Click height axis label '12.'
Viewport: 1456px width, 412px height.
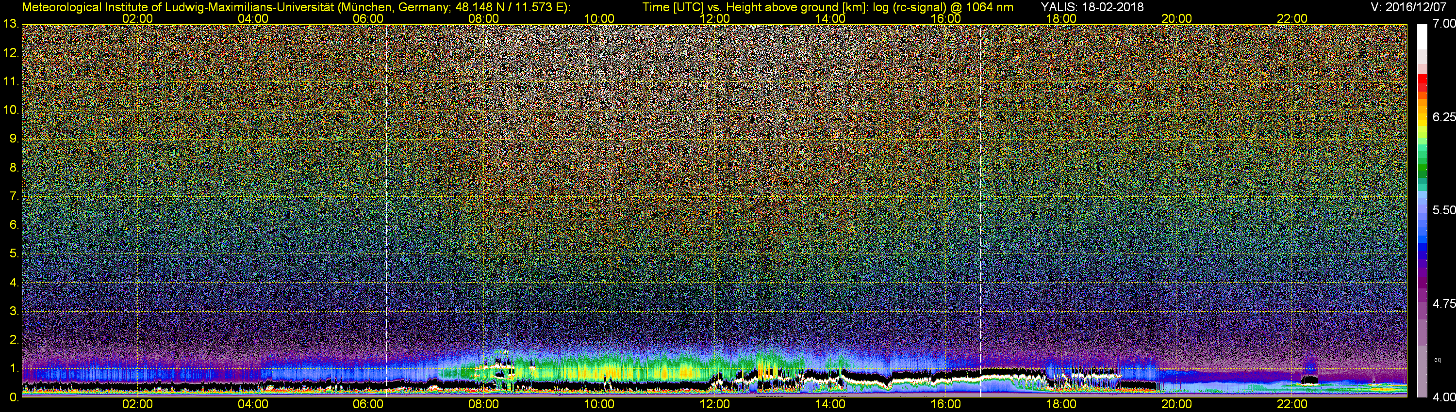click(x=11, y=53)
